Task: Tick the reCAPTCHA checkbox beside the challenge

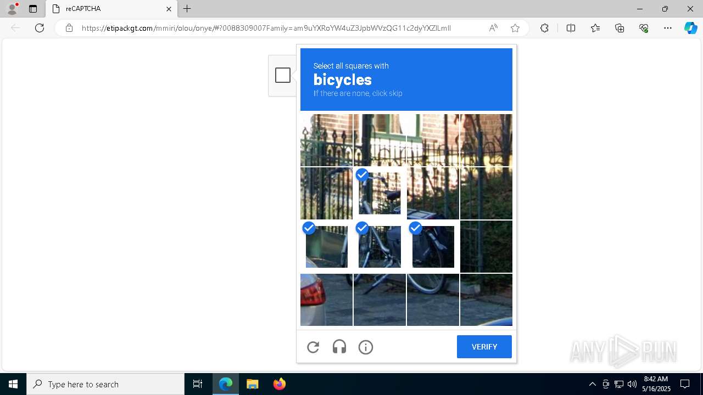Action: coord(283,75)
